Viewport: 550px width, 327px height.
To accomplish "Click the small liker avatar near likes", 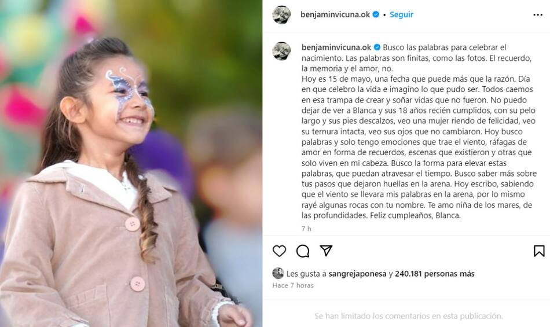I will 278,273.
